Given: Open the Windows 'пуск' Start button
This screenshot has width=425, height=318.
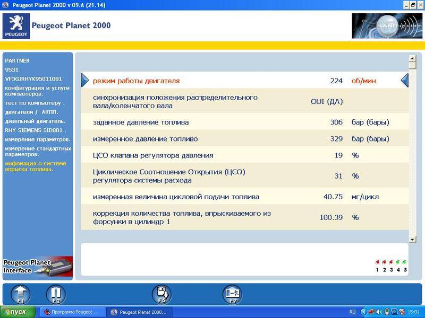Looking at the screenshot, I should pyautogui.click(x=18, y=312).
